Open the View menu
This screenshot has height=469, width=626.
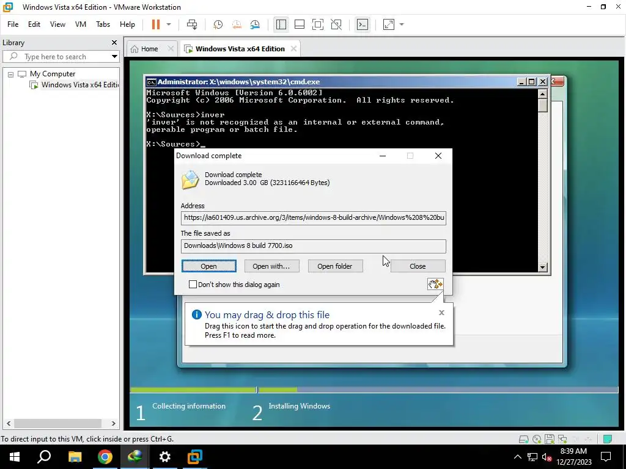[x=57, y=24]
